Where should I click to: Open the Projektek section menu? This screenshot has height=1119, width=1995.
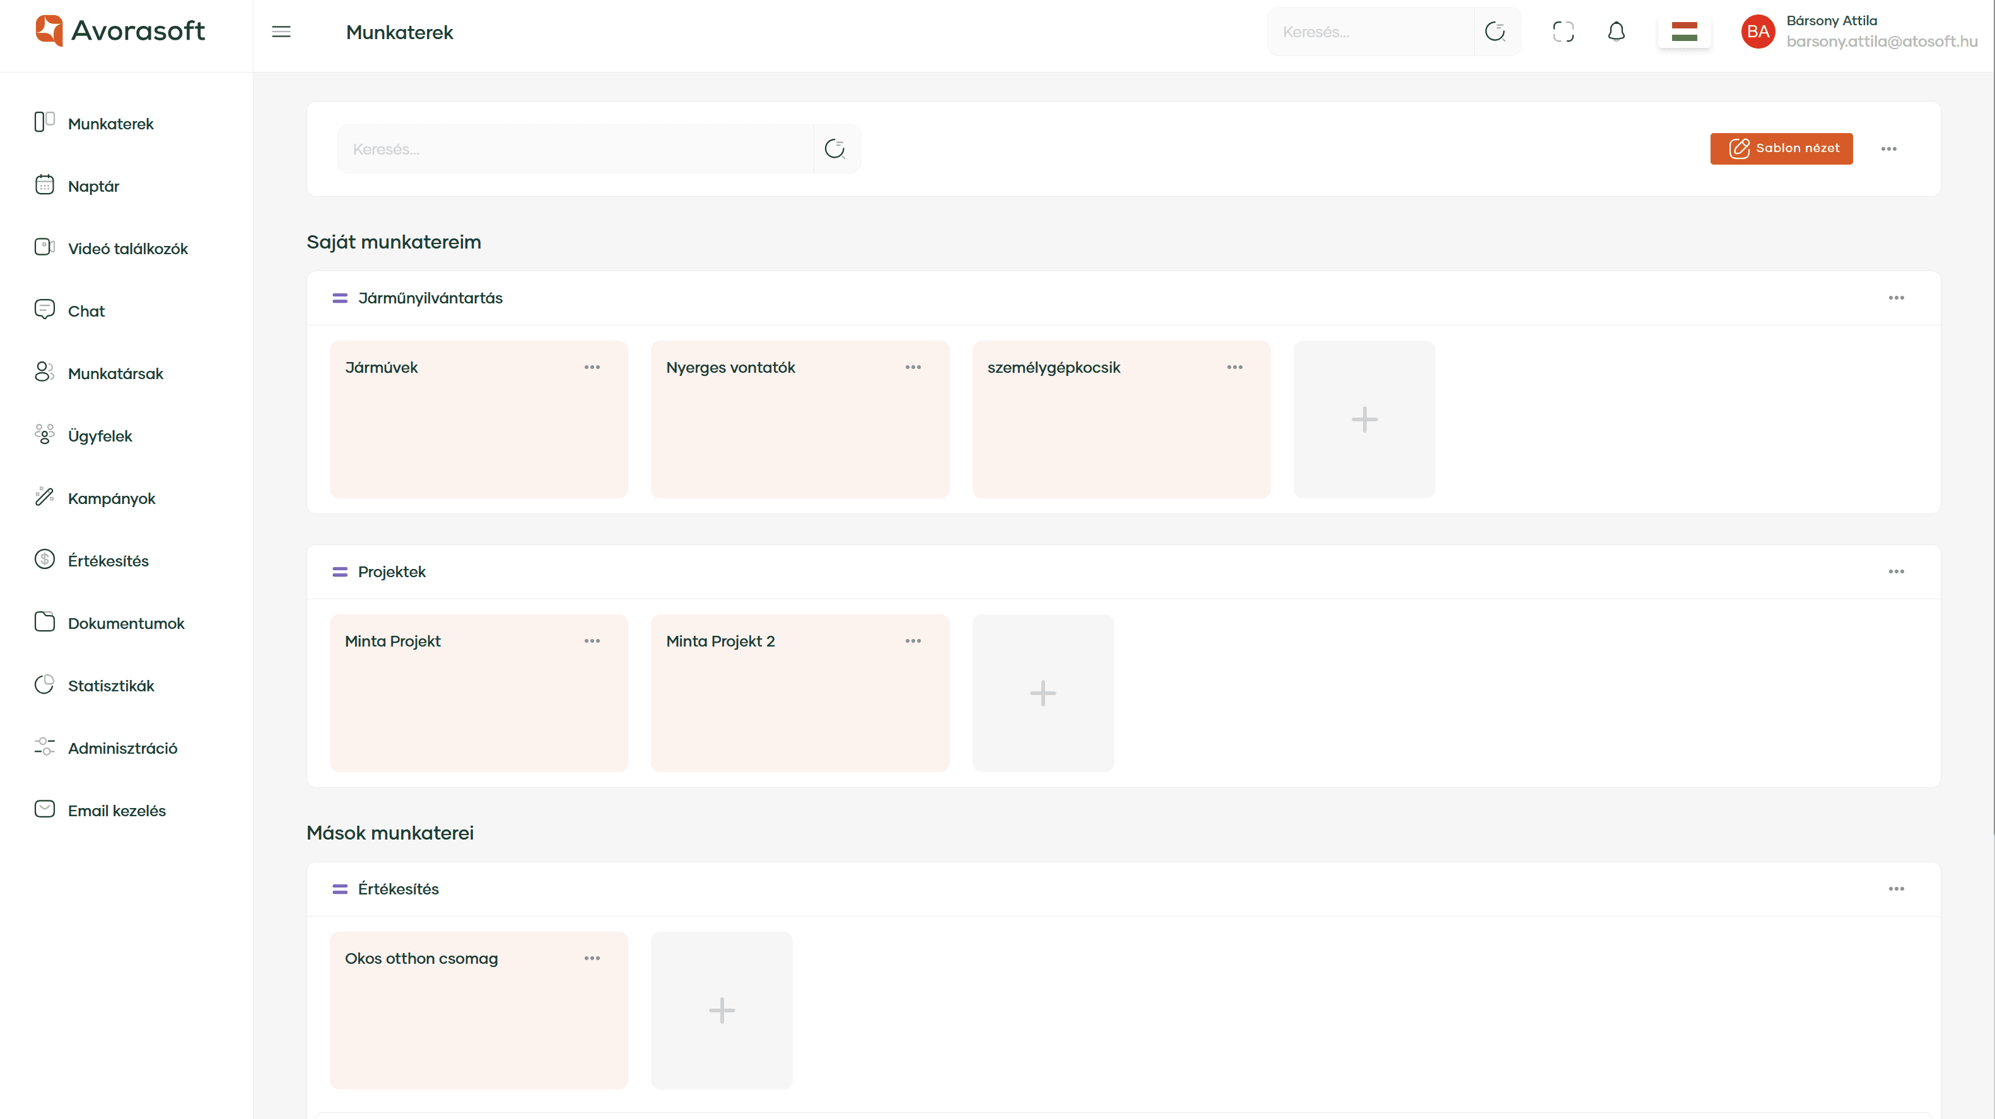(x=1897, y=571)
